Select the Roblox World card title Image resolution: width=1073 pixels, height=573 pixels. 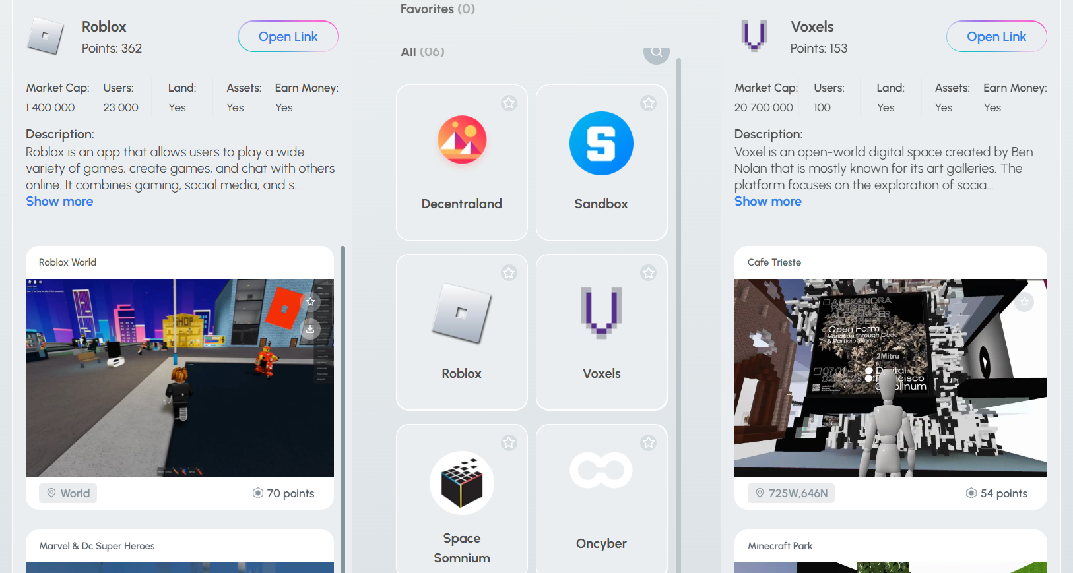click(x=67, y=262)
